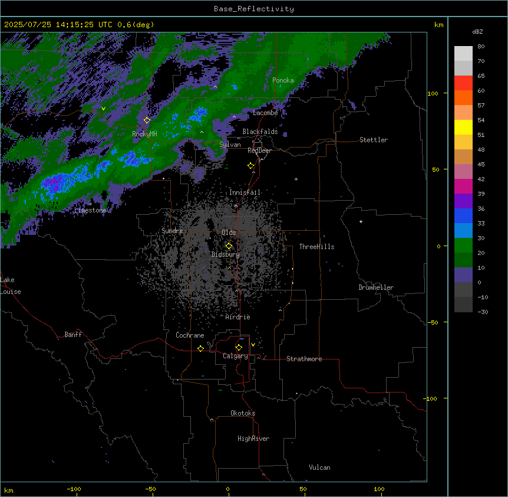Click the HighRiver label

253,439
